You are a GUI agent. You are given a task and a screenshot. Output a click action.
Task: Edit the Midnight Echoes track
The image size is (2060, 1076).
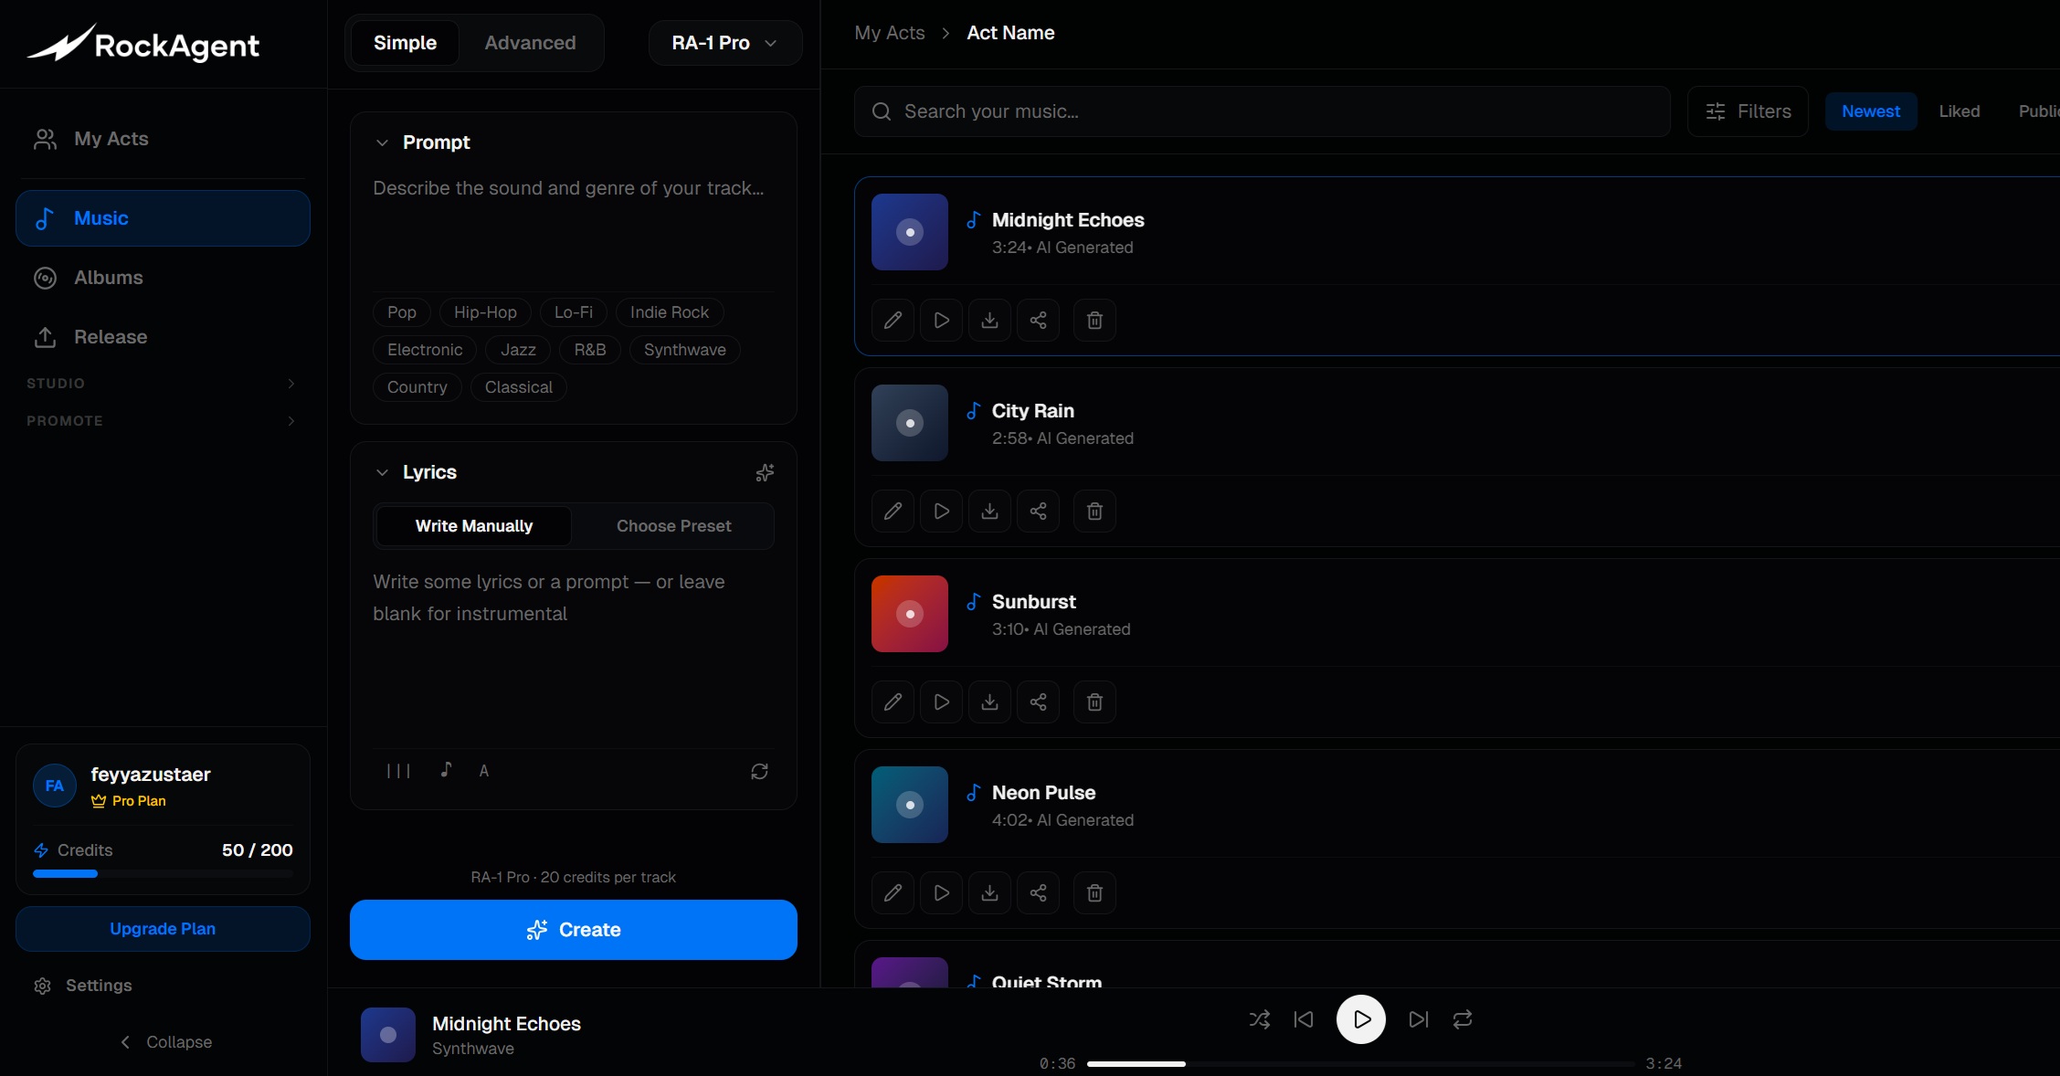pyautogui.click(x=893, y=321)
